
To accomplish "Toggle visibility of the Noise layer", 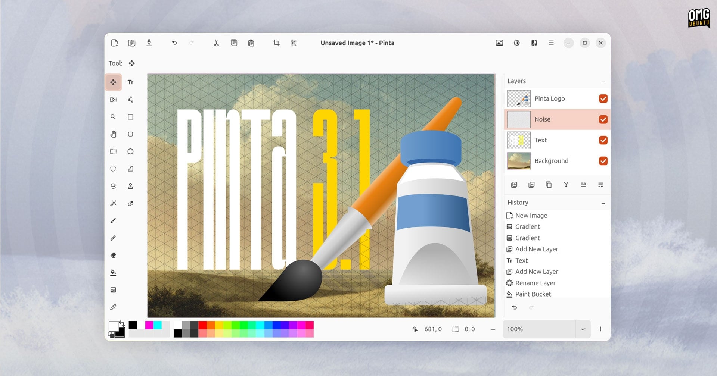I will point(603,119).
